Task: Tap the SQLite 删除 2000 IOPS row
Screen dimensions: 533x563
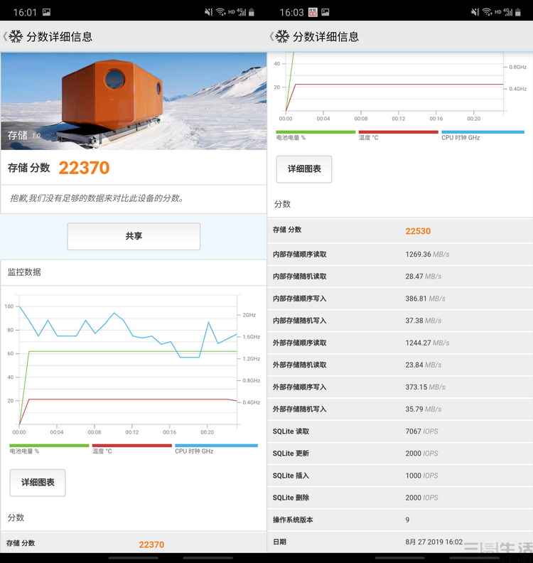Action: coord(400,498)
